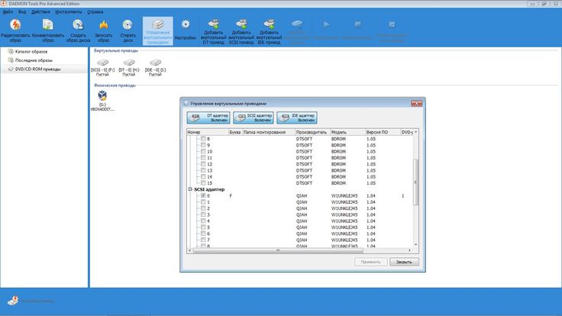This screenshot has width=562, height=316.
Task: Check DTSOFT drive number 12 checkbox
Action: pos(203,164)
